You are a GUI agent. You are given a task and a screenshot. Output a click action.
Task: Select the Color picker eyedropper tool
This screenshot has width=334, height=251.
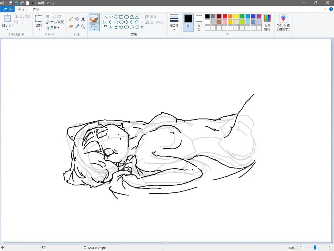pyautogui.click(x=77, y=27)
